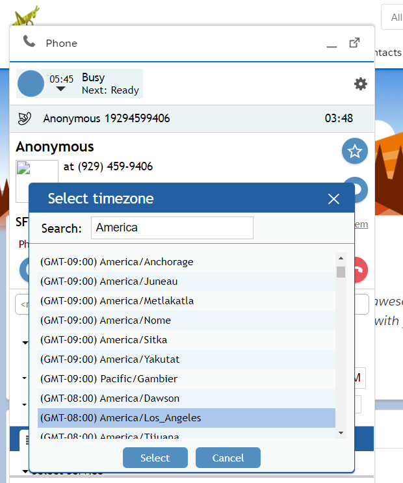
Task: Pop out the Phone panel
Action: tap(354, 43)
